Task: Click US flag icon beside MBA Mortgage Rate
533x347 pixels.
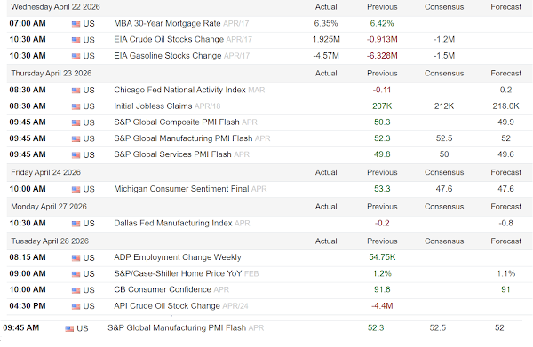Action: [76, 24]
